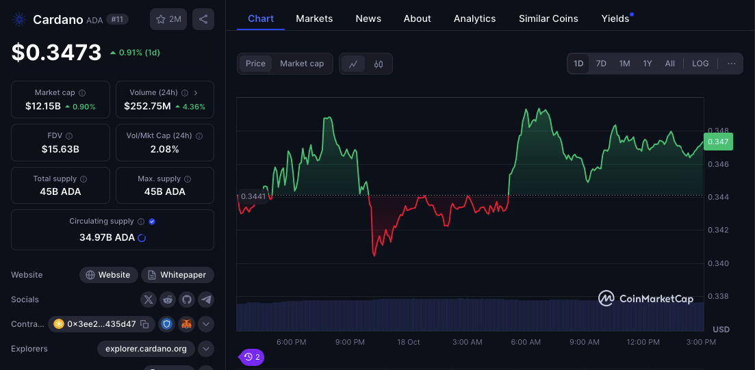Set chart range to All
This screenshot has height=370, width=755.
[x=669, y=64]
